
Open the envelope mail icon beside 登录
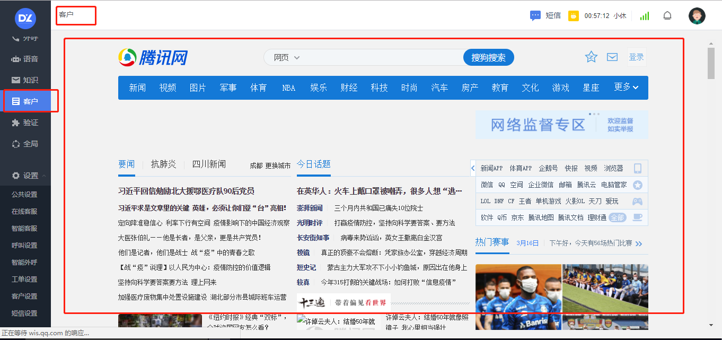click(x=612, y=57)
